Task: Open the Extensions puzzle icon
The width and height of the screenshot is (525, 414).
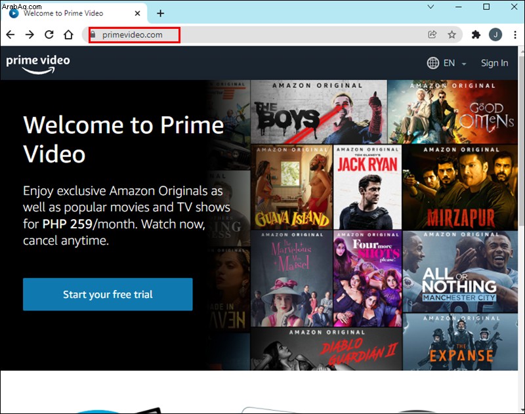Action: 476,35
